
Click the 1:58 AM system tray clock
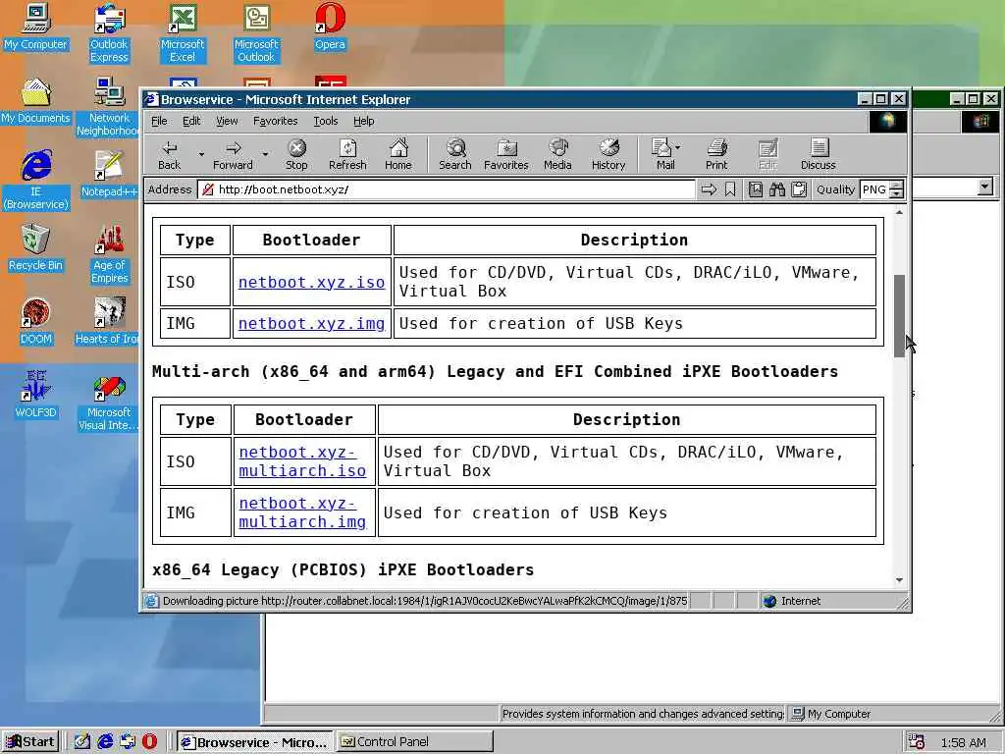click(x=964, y=742)
